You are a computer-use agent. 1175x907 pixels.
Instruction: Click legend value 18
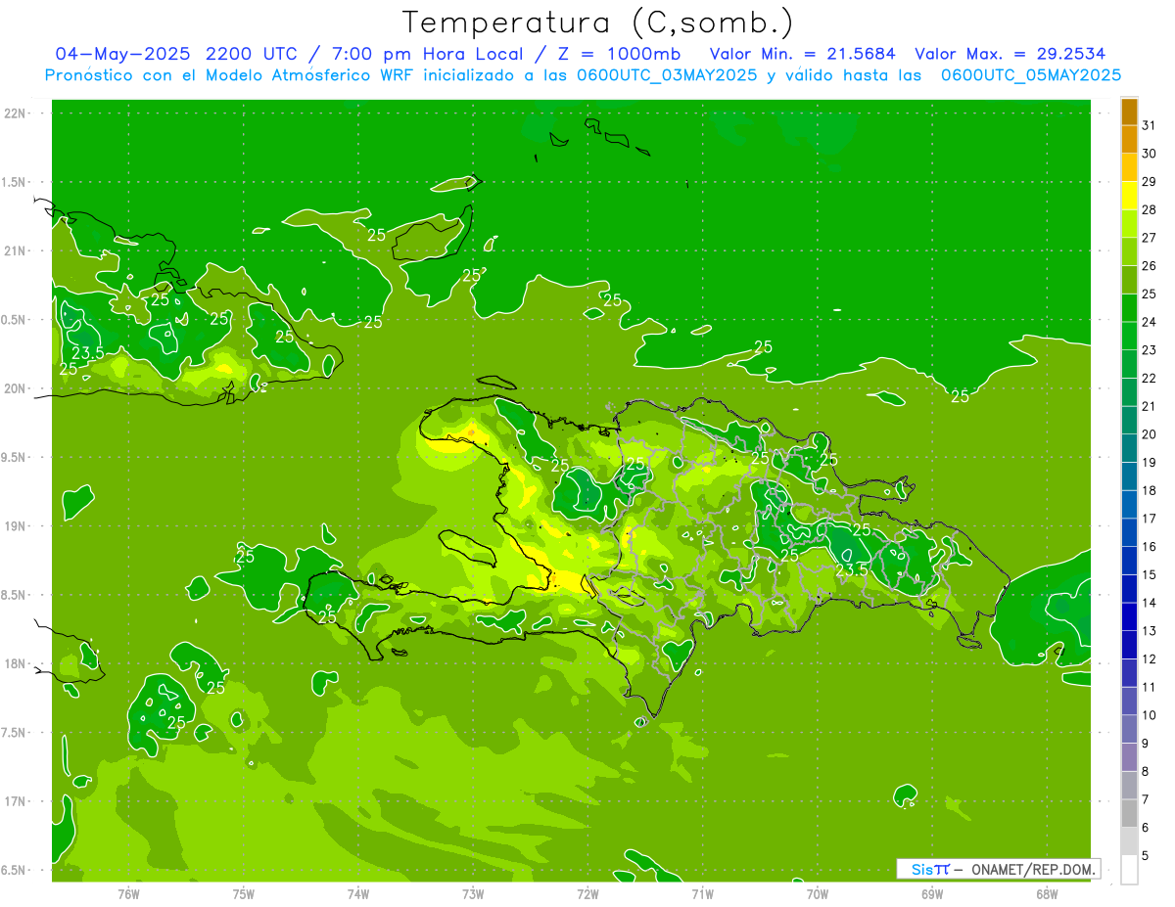pos(1149,490)
